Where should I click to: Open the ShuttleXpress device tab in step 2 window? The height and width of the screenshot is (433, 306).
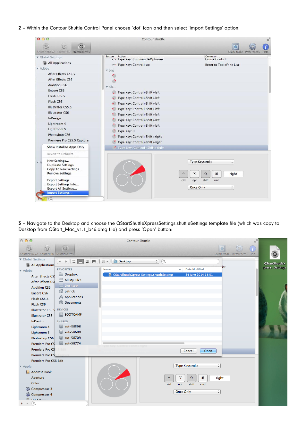coord(81,48)
